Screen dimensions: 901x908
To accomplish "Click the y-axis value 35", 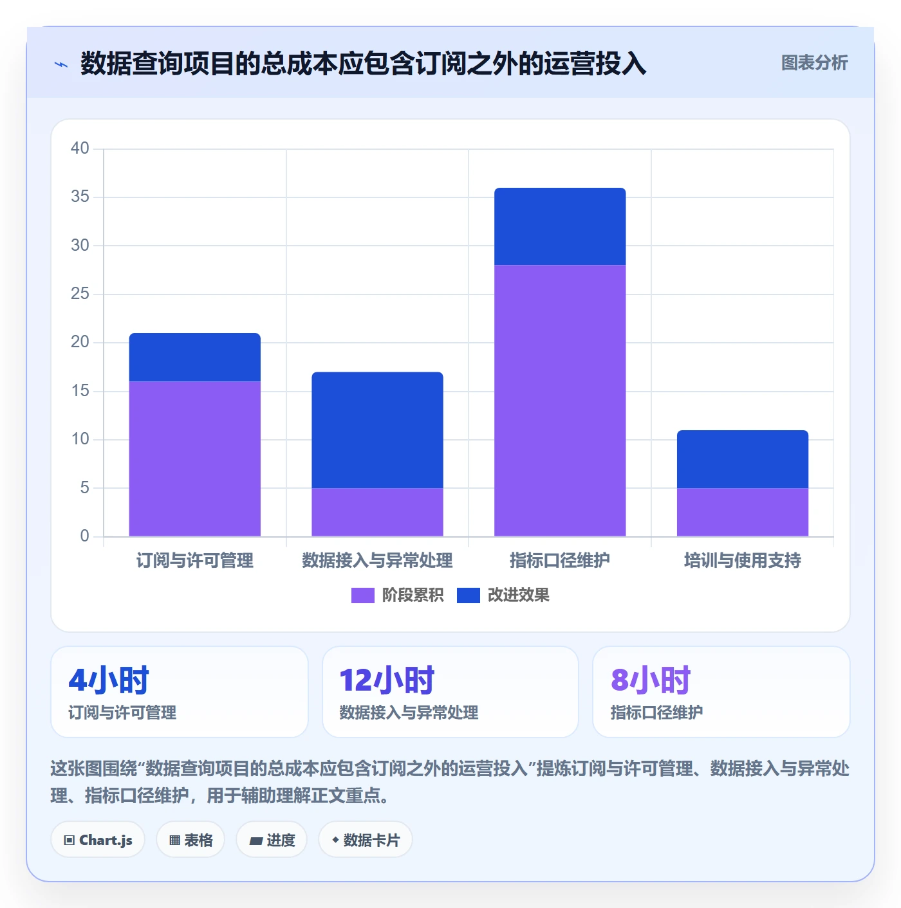I will click(x=80, y=197).
